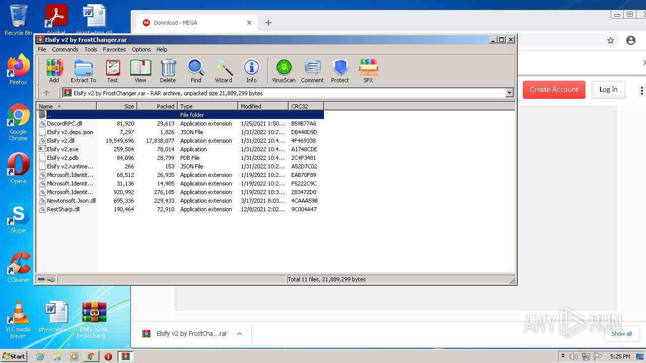Image resolution: width=646 pixels, height=363 pixels.
Task: Click the Create Account button
Action: 554,89
